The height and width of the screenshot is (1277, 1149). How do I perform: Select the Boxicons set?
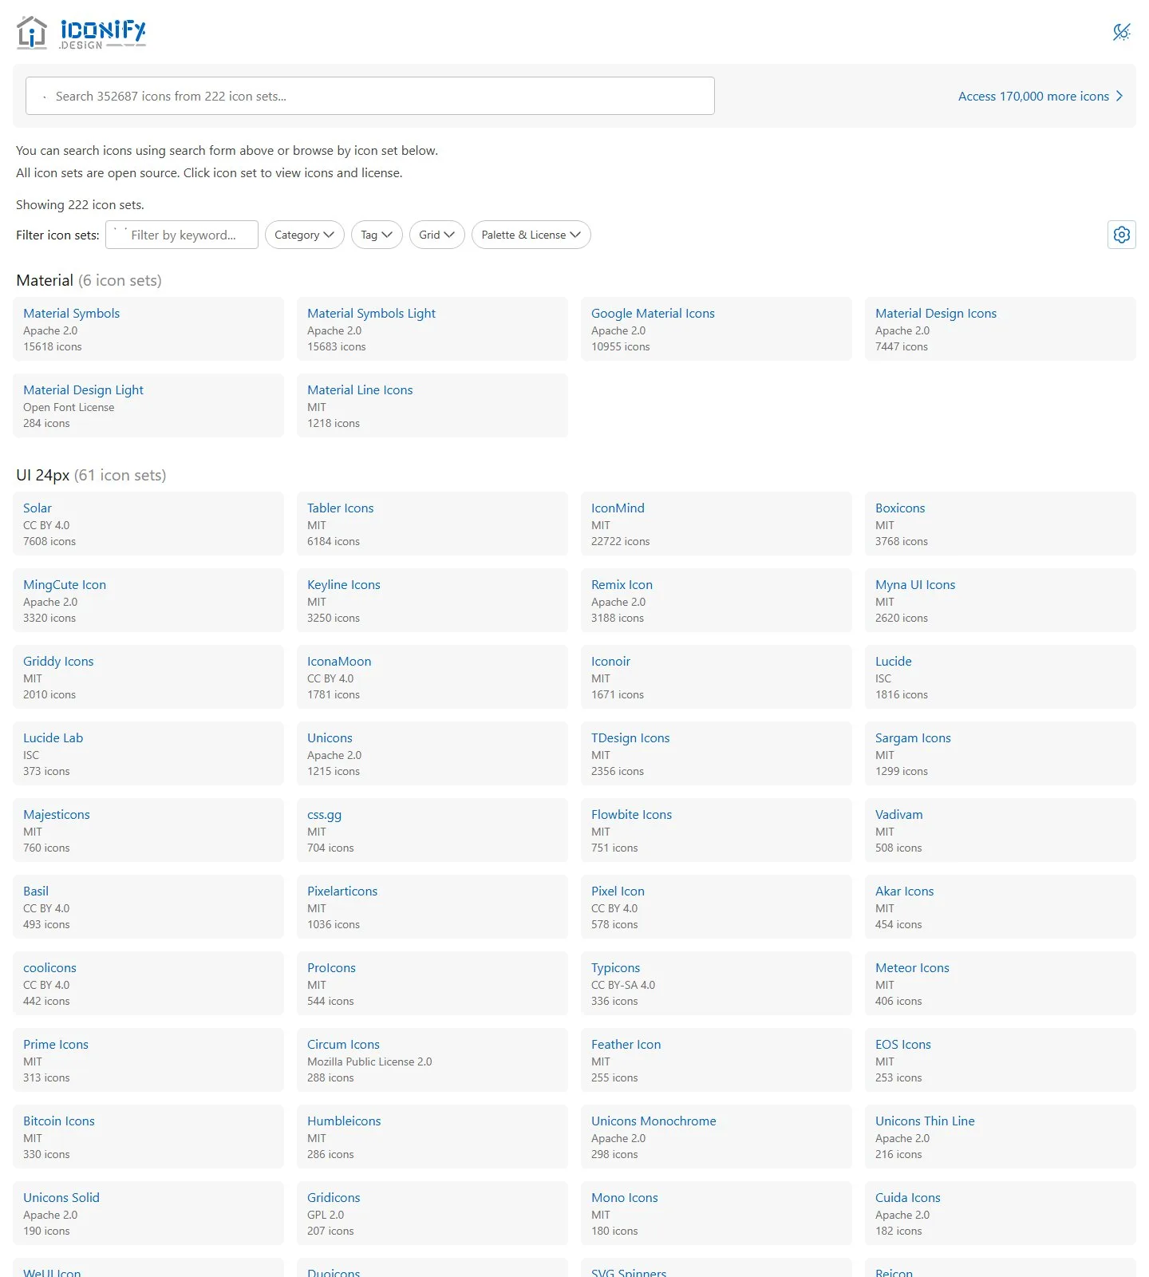(x=1001, y=524)
